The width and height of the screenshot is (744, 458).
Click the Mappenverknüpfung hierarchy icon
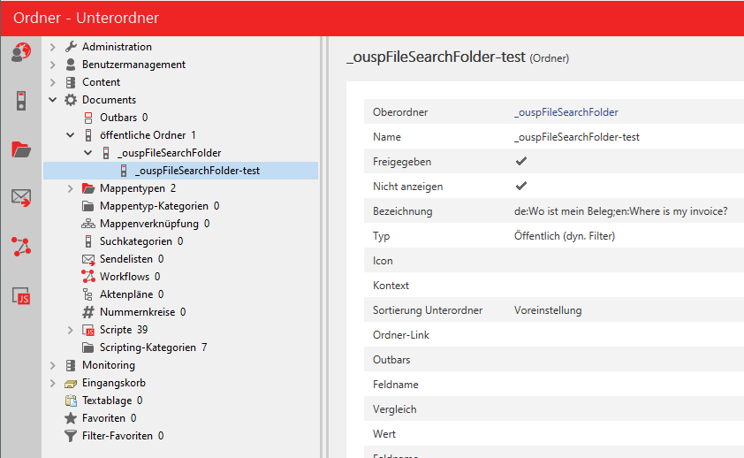click(x=88, y=224)
